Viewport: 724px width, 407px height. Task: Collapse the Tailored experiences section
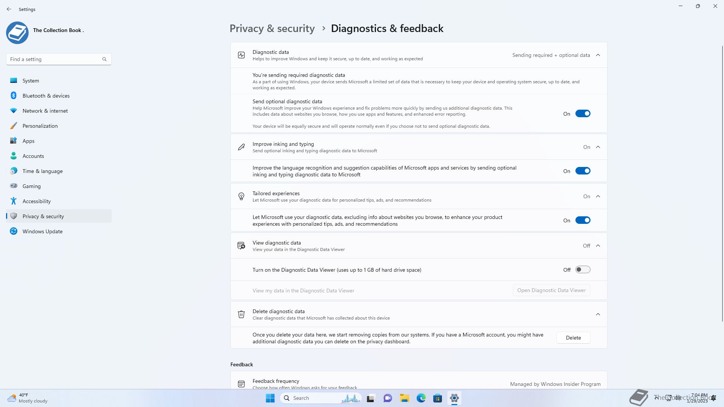[x=598, y=196]
